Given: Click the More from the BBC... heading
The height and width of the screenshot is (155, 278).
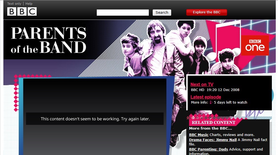Looking at the screenshot, I should 210,128.
